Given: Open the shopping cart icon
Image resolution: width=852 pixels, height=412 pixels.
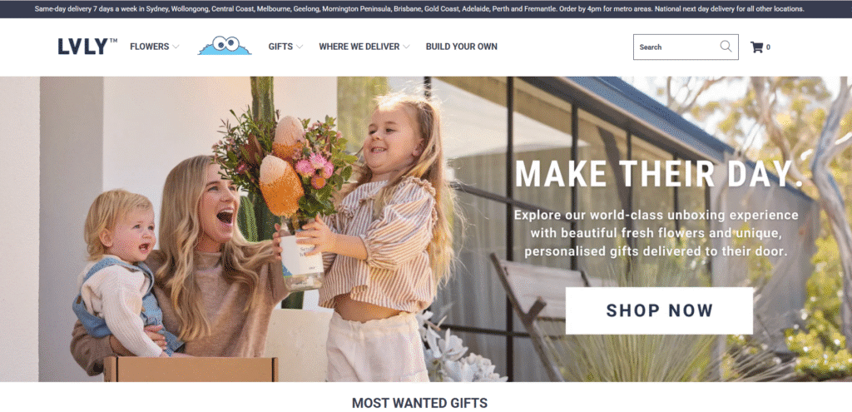Looking at the screenshot, I should click(756, 47).
